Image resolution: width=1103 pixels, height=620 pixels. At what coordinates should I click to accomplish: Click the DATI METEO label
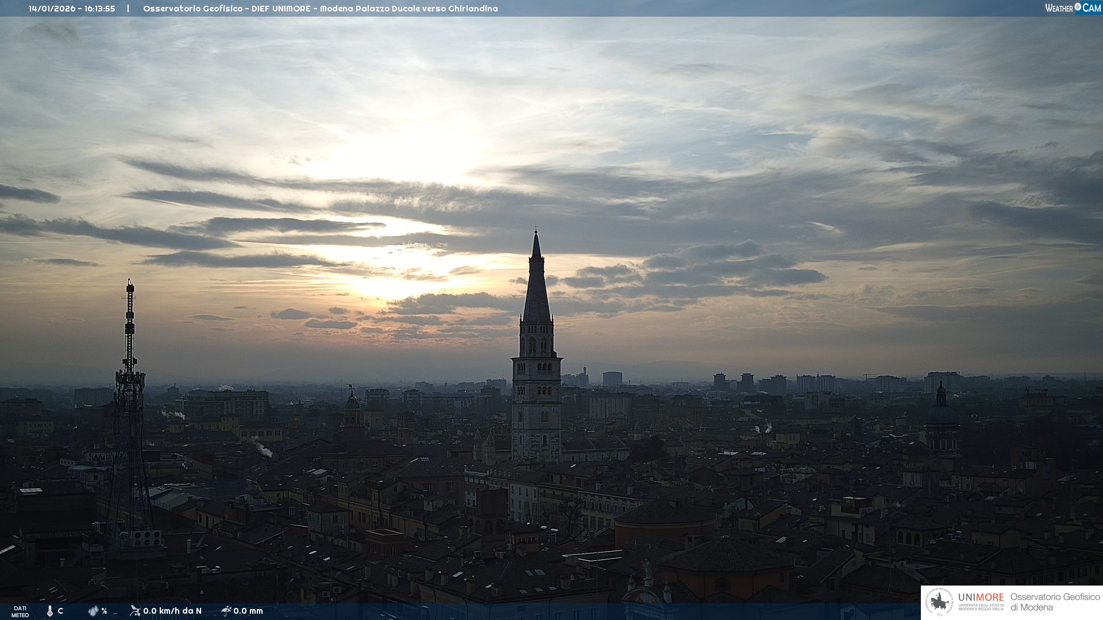tap(20, 611)
